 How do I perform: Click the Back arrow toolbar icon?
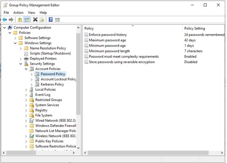[5, 19]
